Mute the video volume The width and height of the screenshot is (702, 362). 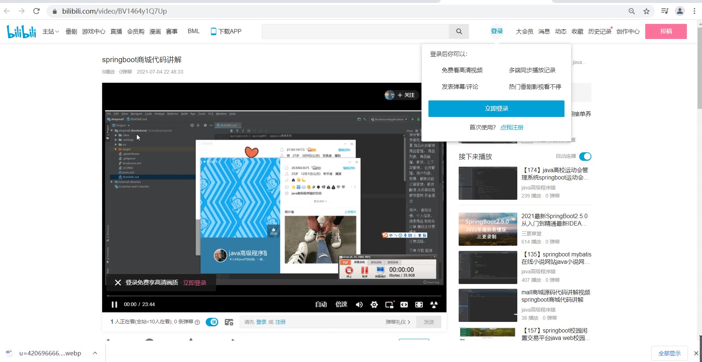click(x=359, y=305)
